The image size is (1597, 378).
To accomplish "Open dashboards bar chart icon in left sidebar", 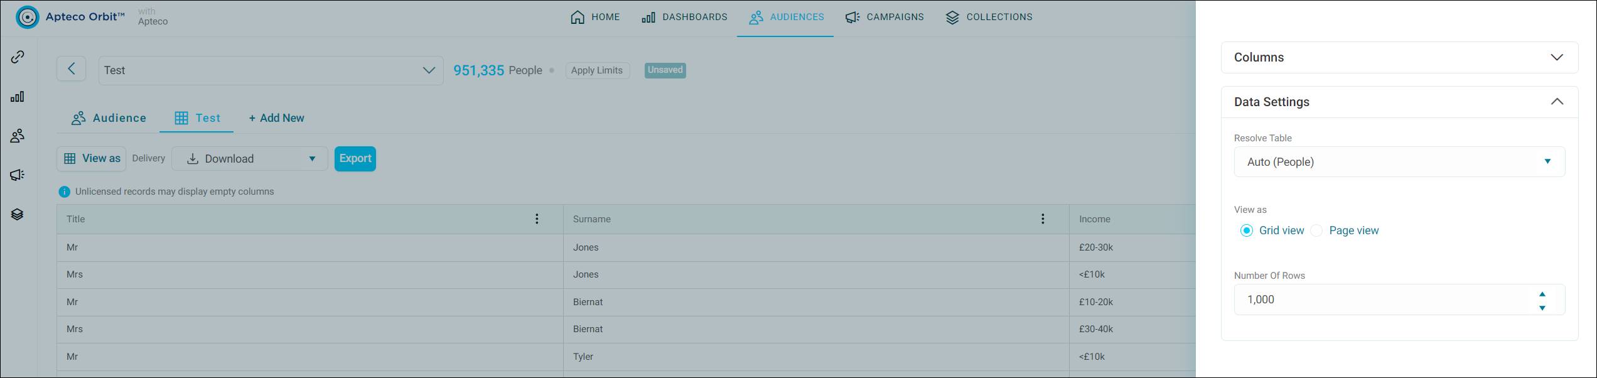I will [x=18, y=97].
